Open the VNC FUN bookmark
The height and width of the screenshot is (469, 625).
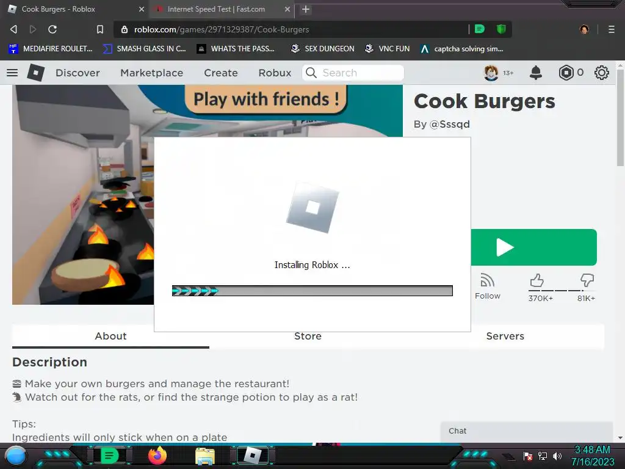(x=388, y=49)
